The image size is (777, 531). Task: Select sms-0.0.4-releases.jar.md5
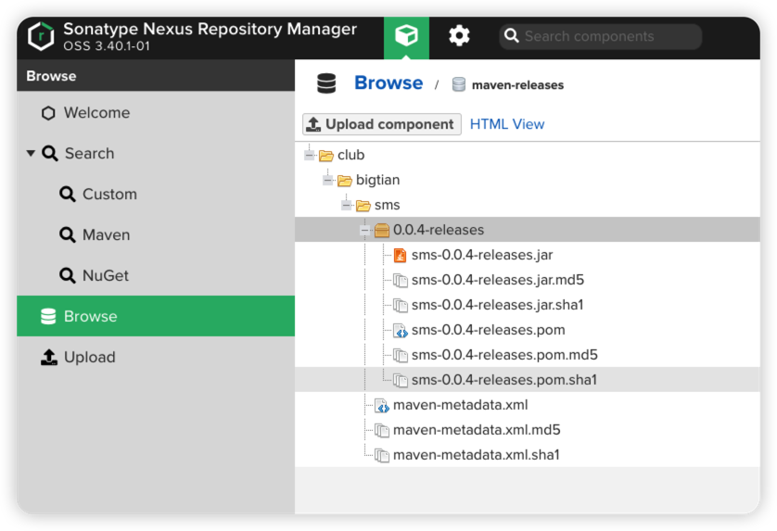528,280
